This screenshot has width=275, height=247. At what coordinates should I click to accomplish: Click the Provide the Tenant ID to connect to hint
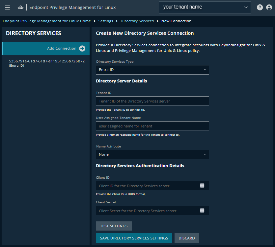click(120, 110)
